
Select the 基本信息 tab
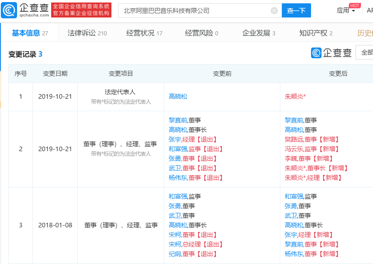30,33
